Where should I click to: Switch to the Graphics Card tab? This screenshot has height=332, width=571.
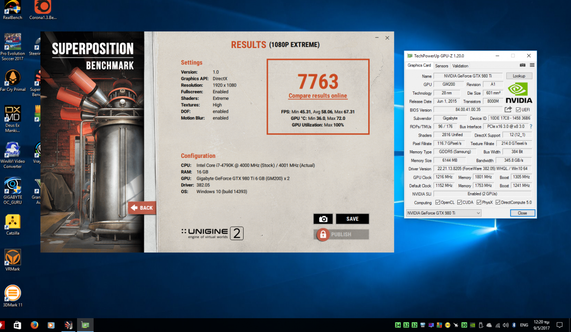pyautogui.click(x=419, y=66)
